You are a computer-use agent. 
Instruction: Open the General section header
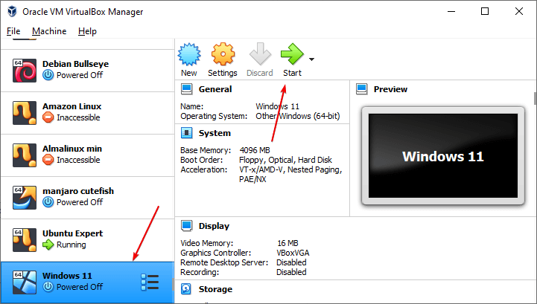tap(215, 89)
